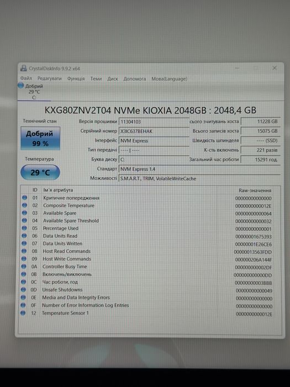This screenshot has width=290, height=387.
Task: Click status icon for Host Write Commands row
Action: [x=24, y=259]
